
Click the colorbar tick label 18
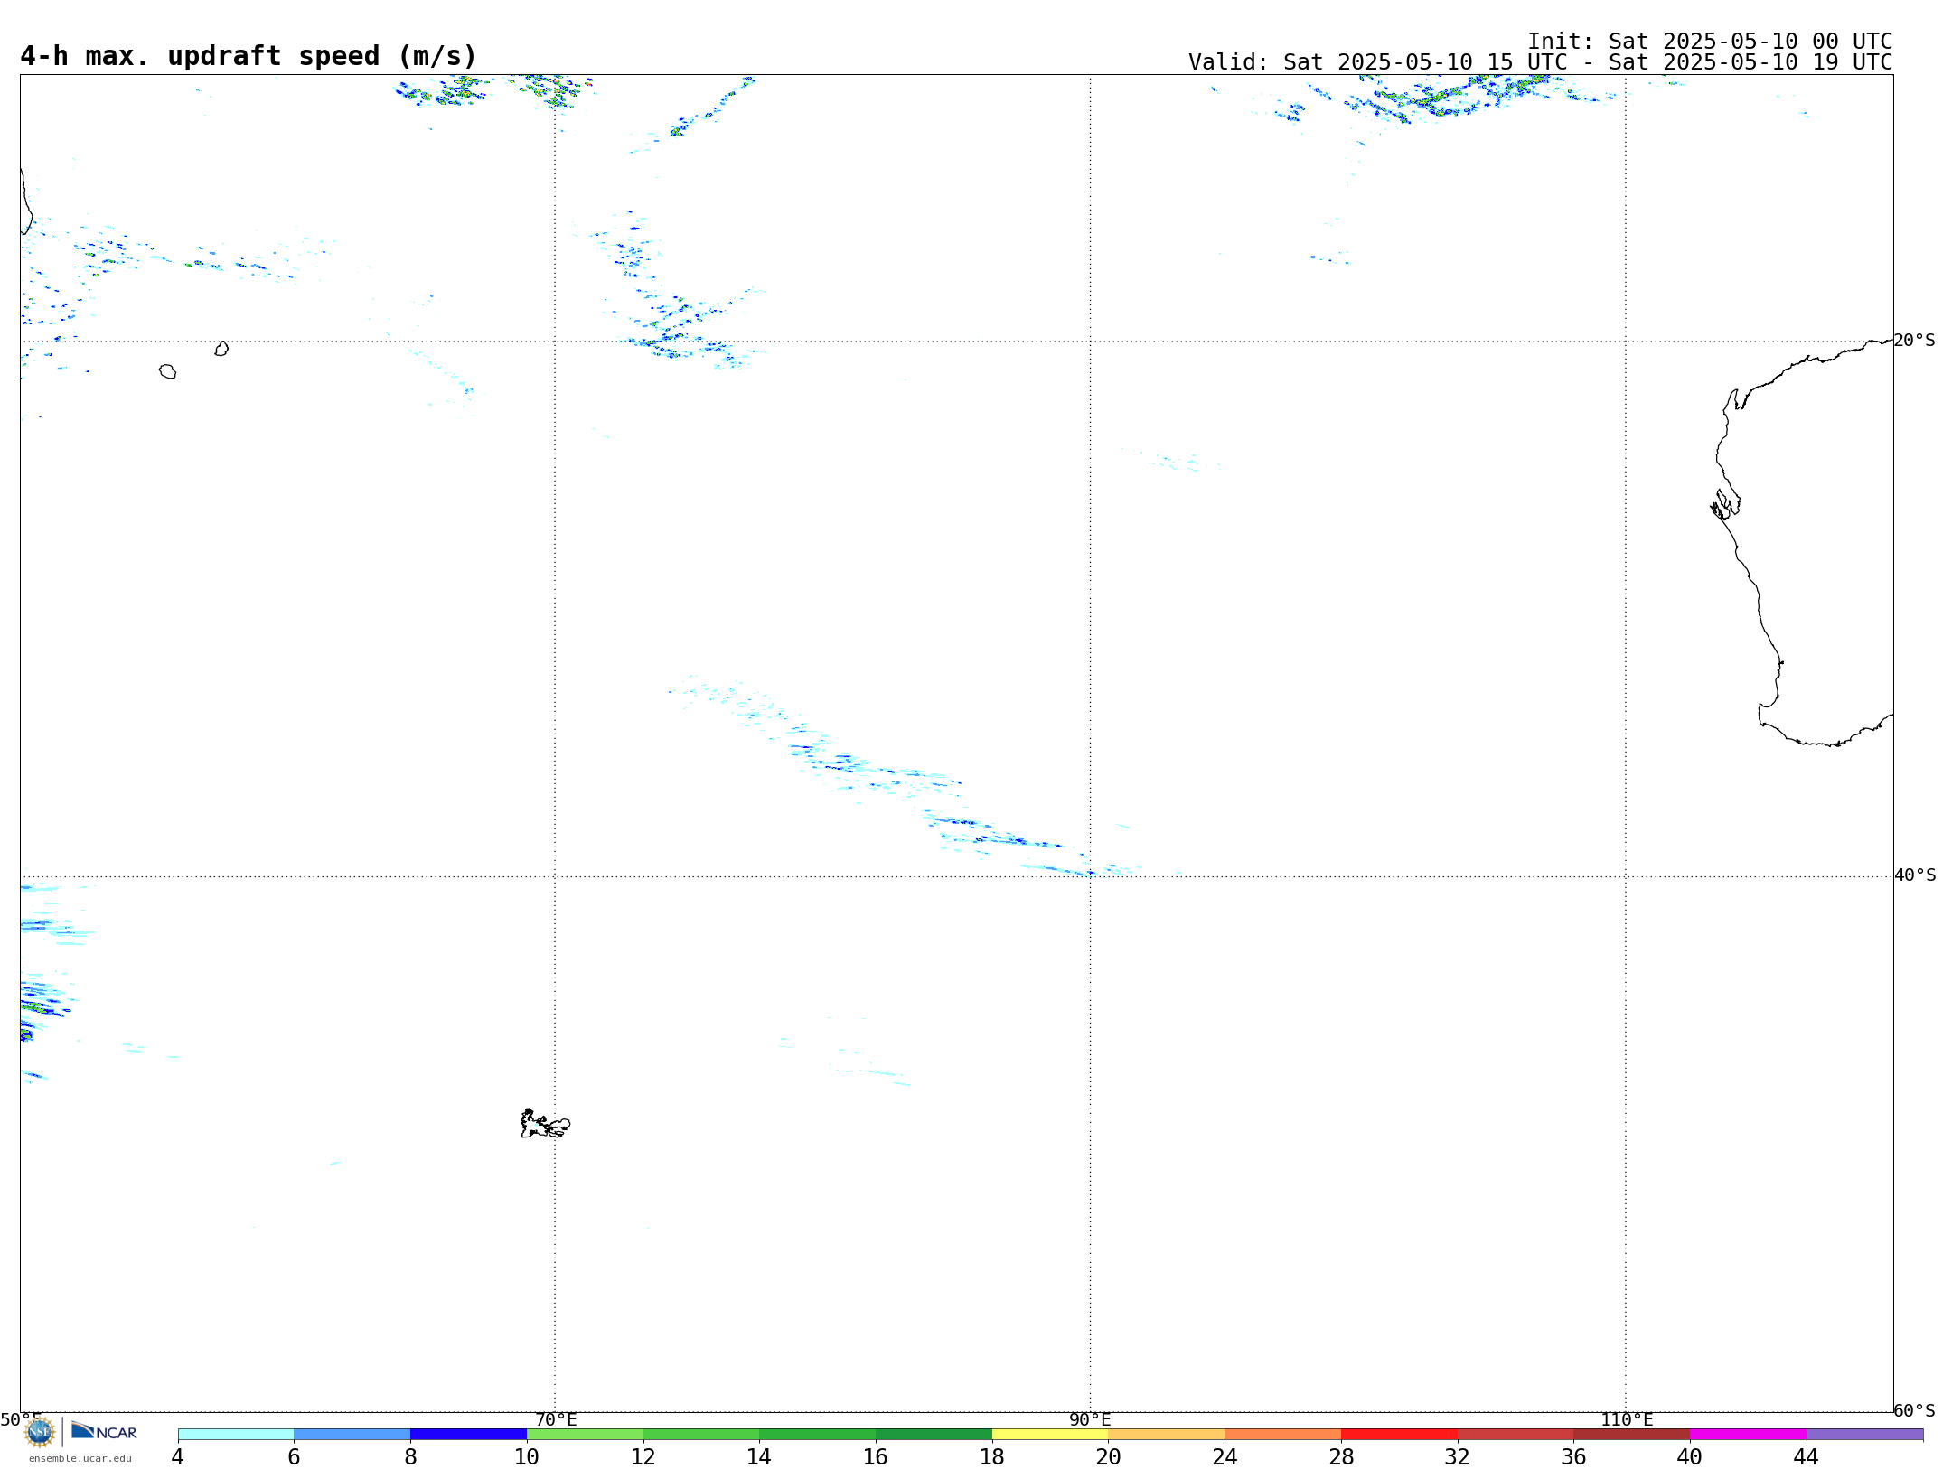click(992, 1456)
